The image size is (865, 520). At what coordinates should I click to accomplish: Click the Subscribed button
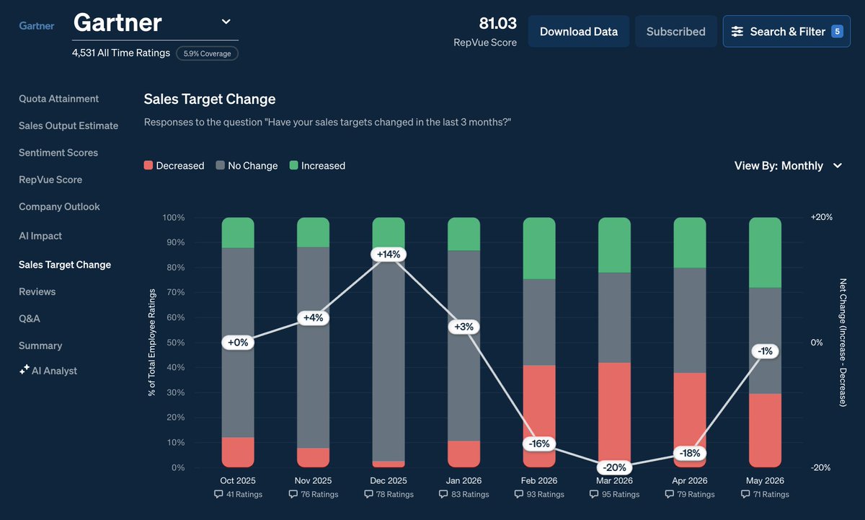676,32
